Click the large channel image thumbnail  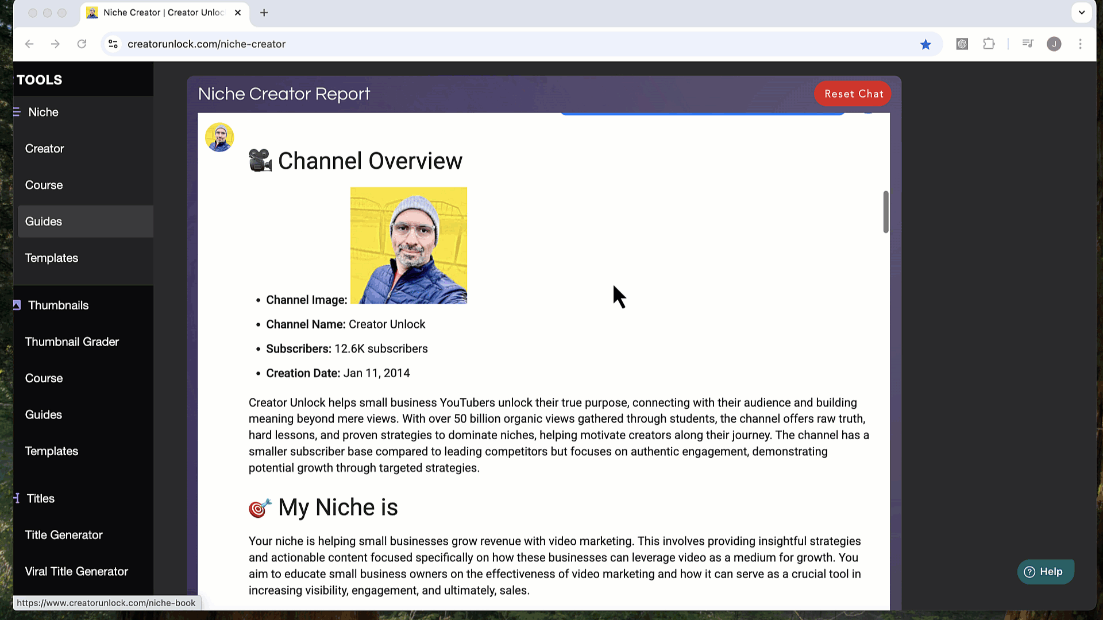click(x=408, y=246)
